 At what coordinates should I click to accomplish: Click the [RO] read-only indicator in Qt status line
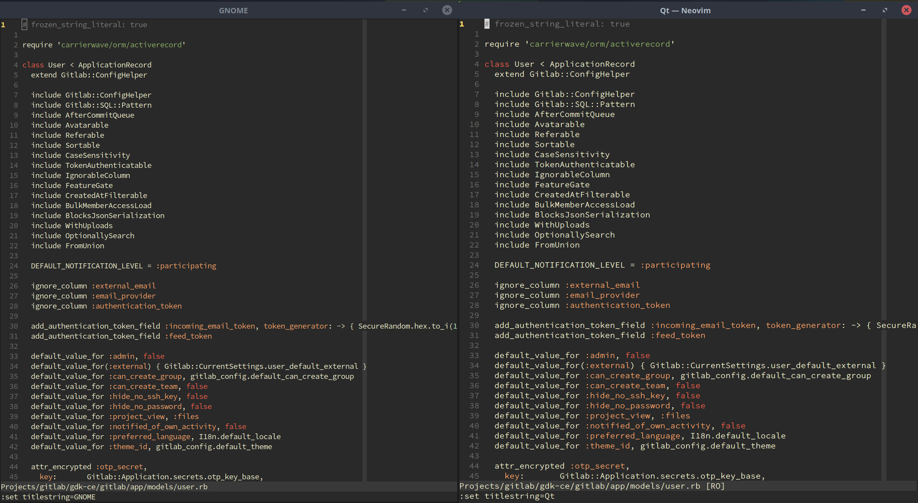pyautogui.click(x=715, y=486)
